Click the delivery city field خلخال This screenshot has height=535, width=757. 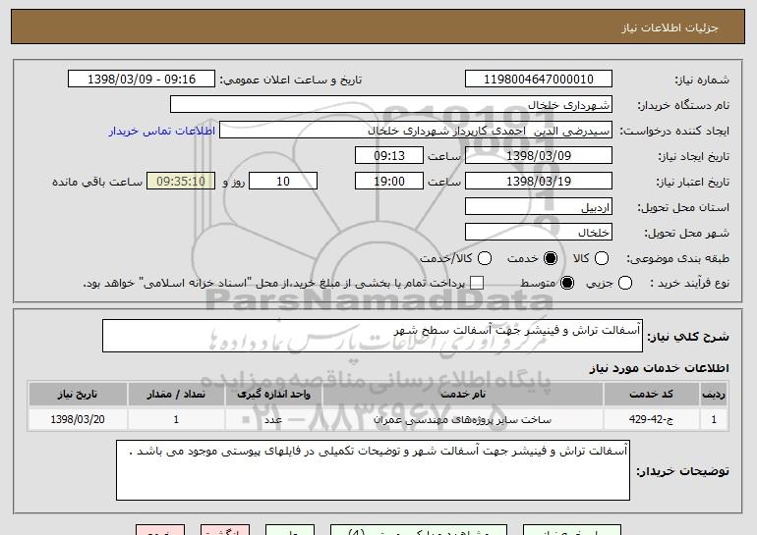539,233
